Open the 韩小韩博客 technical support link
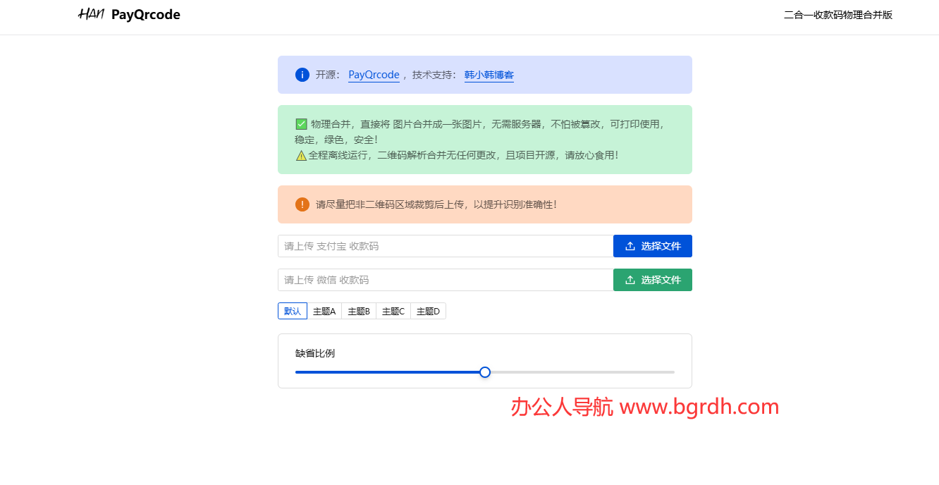939x485 pixels. click(x=489, y=75)
